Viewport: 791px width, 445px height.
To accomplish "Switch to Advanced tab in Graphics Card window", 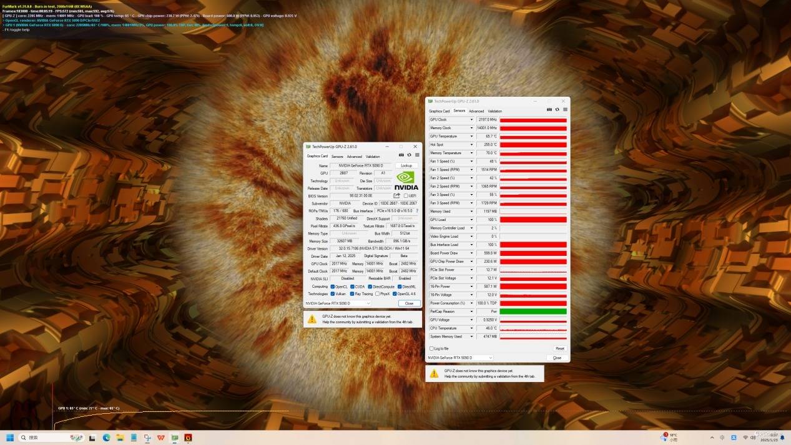I will click(354, 157).
